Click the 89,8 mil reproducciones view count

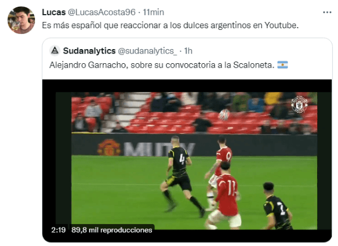112,230
